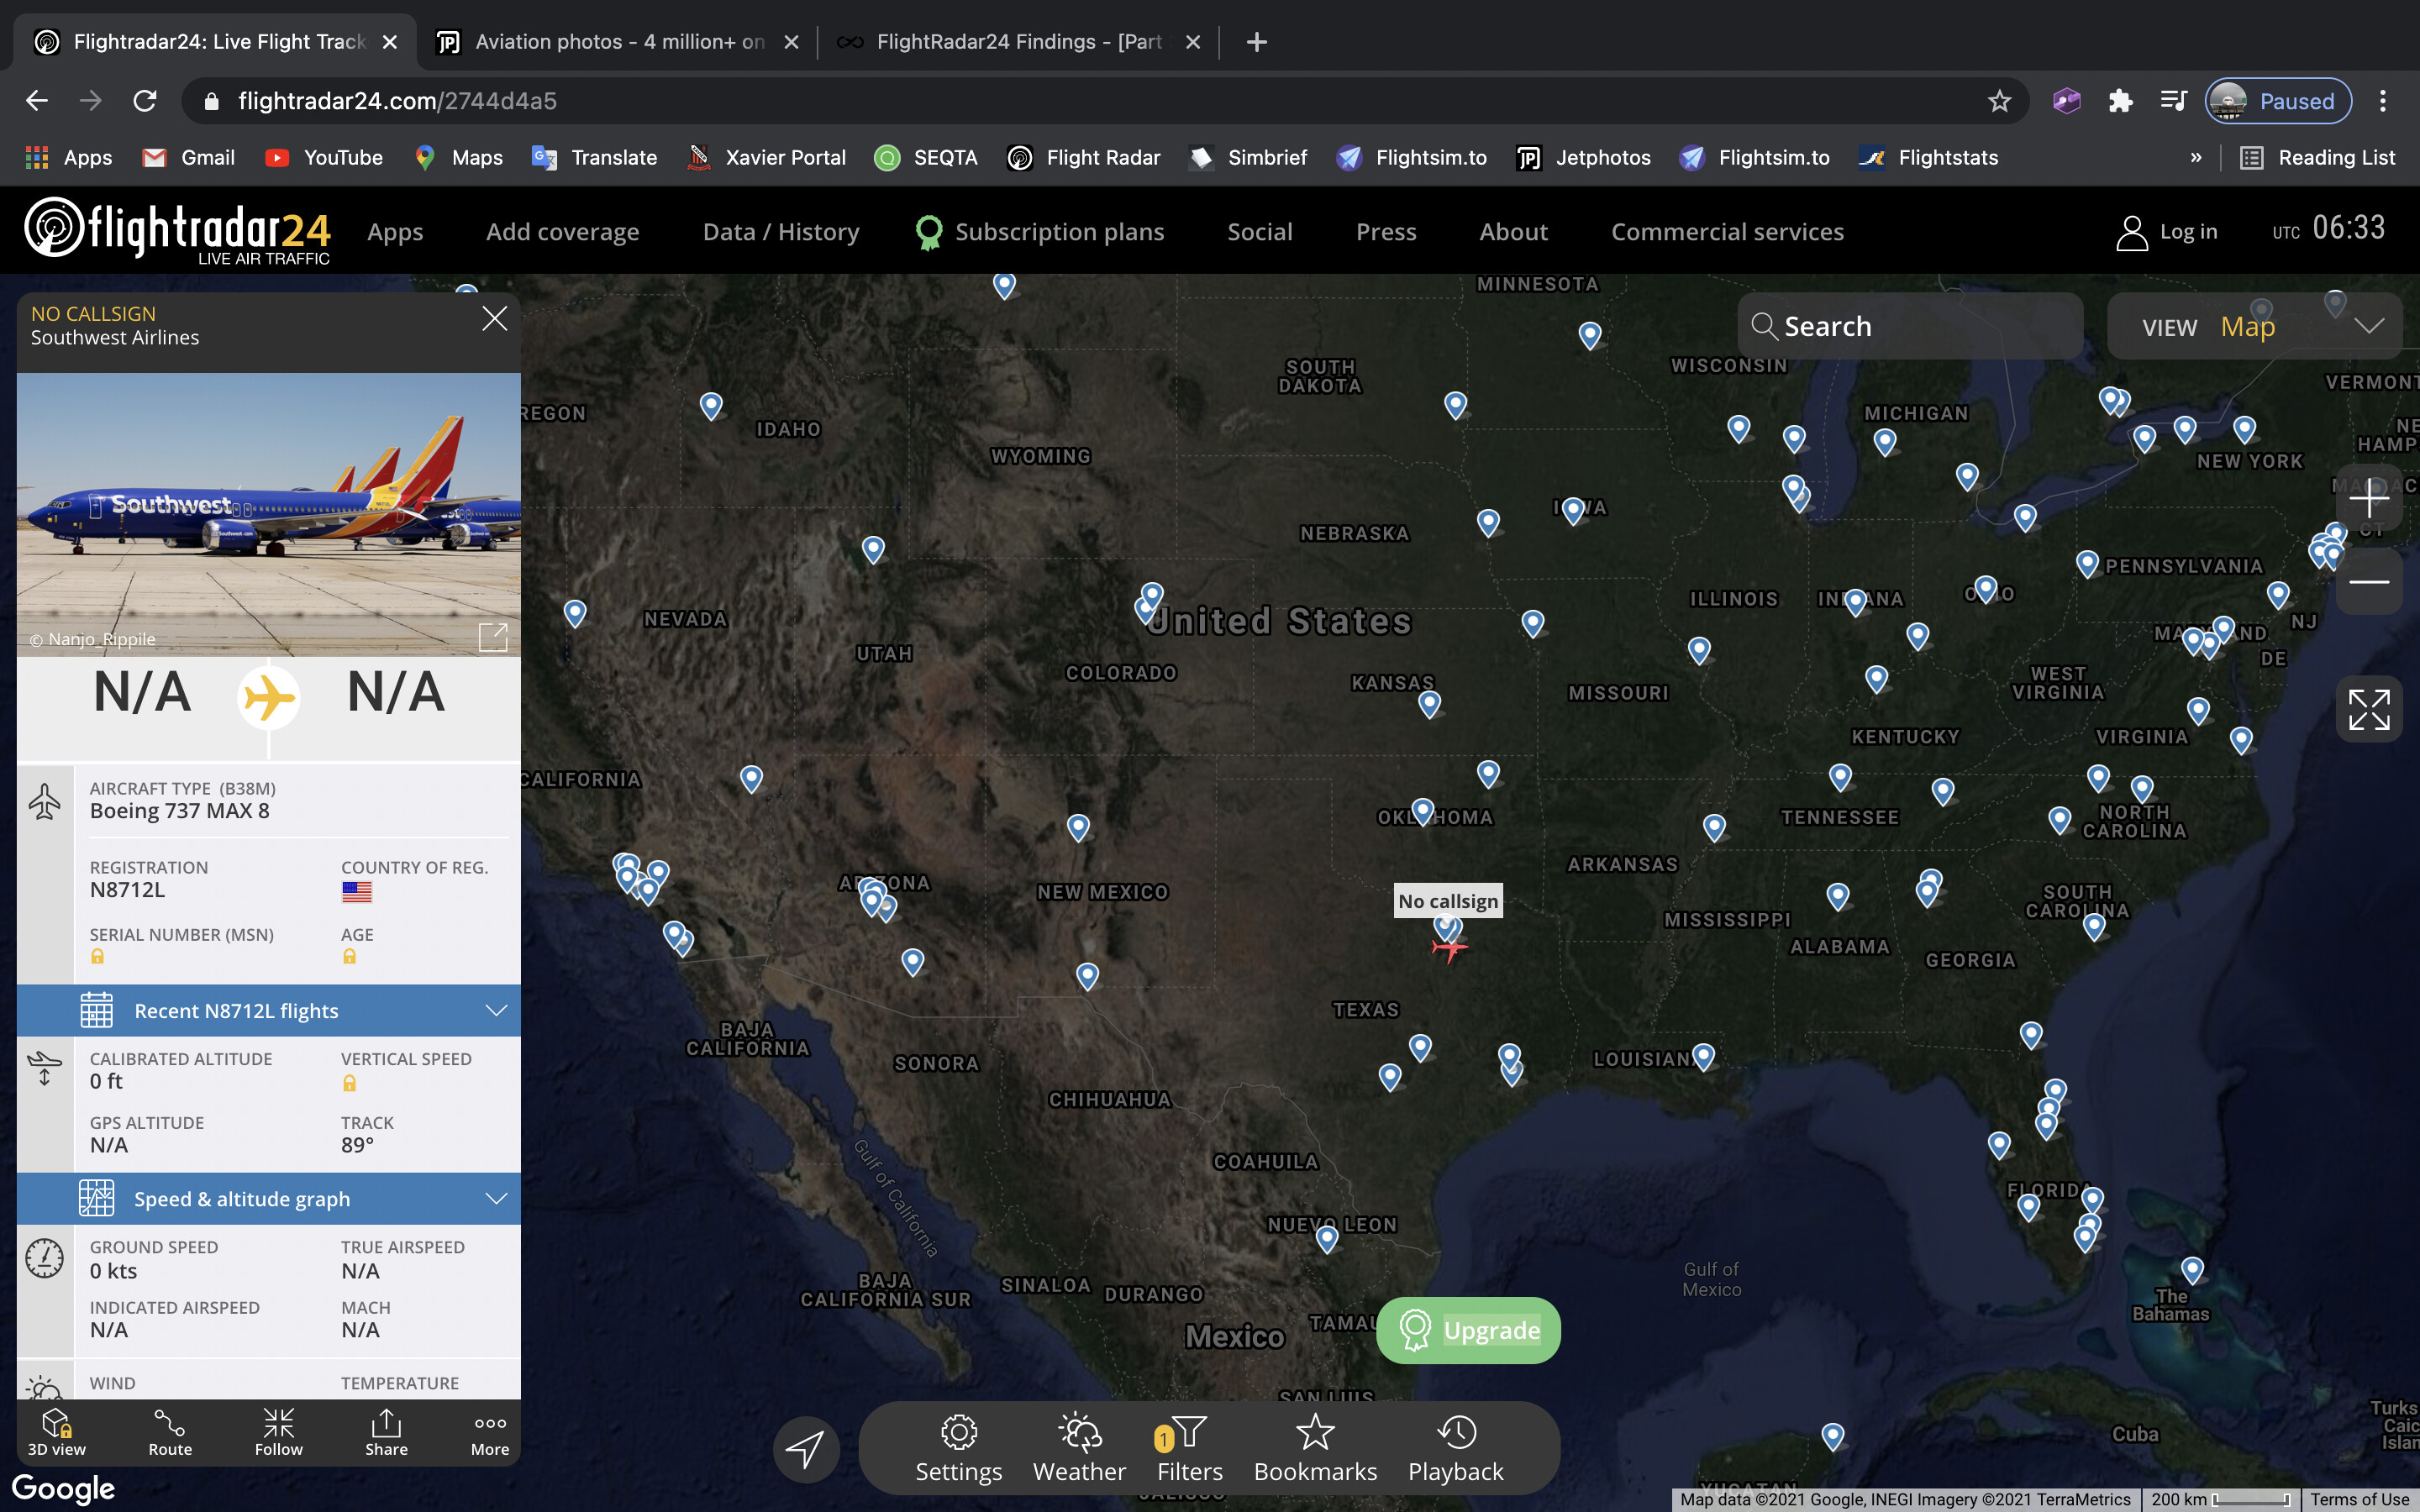This screenshot has height=1512, width=2420.
Task: Open the 3D view icon
Action: pyautogui.click(x=56, y=1431)
